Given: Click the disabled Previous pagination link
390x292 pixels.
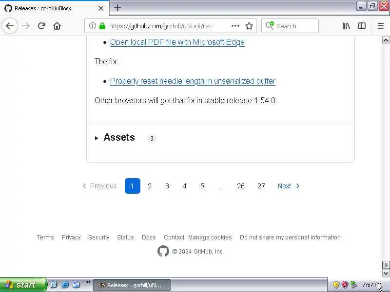Looking at the screenshot, I should pyautogui.click(x=99, y=186).
